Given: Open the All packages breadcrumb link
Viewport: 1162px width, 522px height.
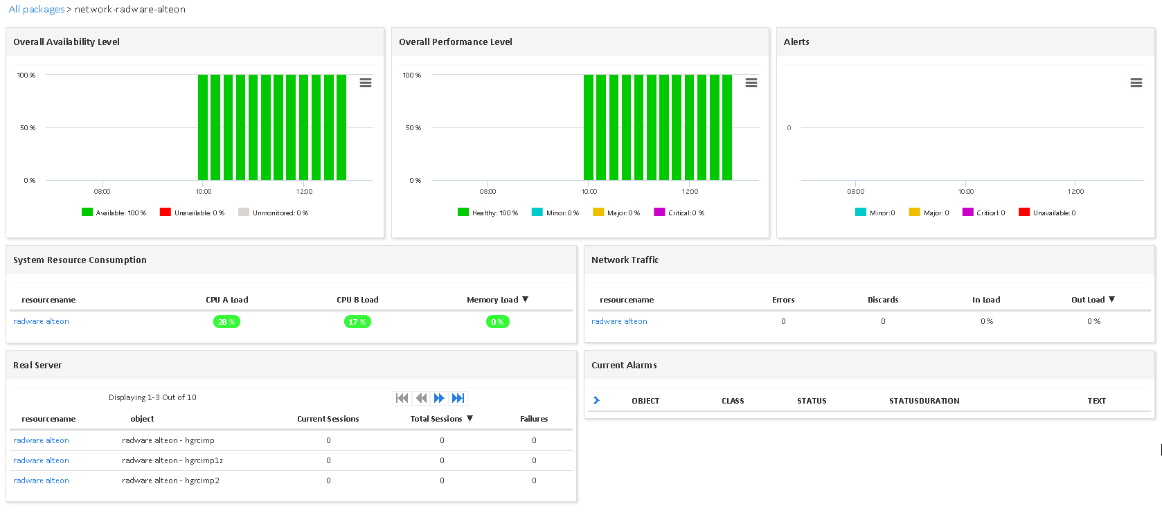Looking at the screenshot, I should pos(37,10).
